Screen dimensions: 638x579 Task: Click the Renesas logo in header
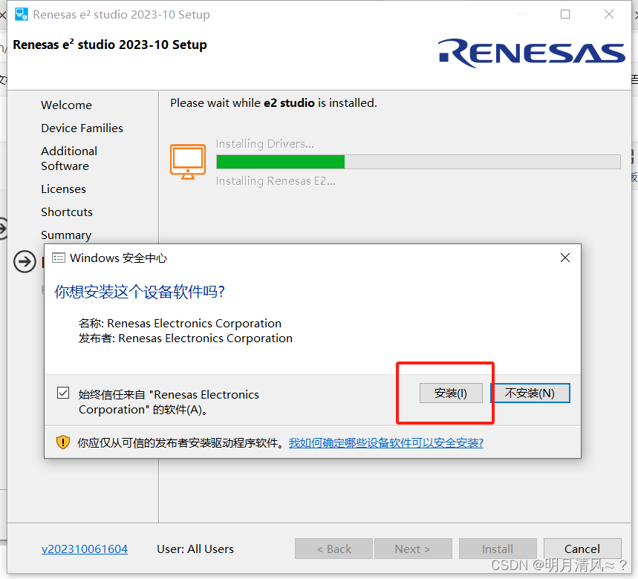531,53
